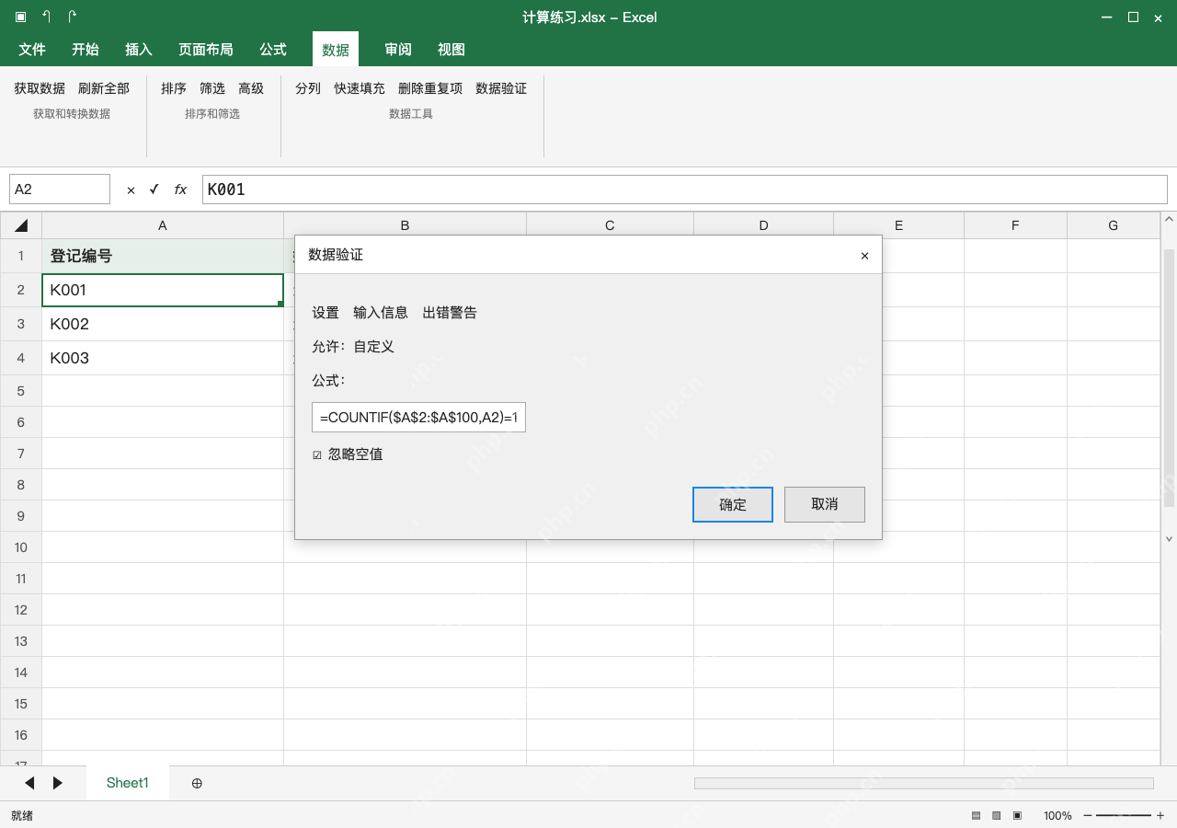Switch to the 插入 ribbon tab

(139, 50)
